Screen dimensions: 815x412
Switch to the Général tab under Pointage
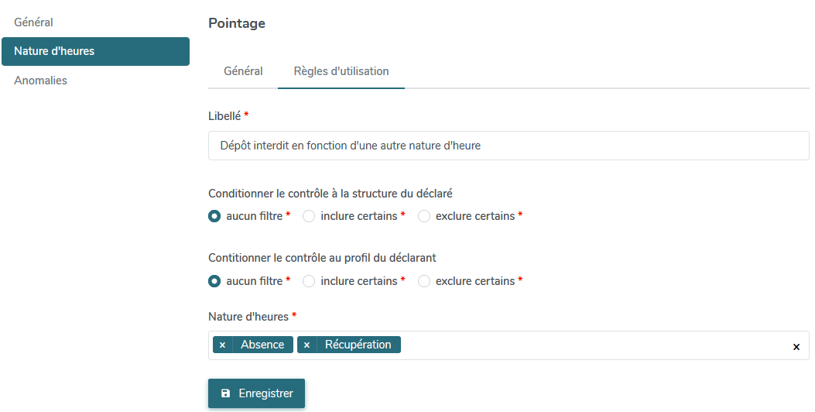[x=243, y=71]
